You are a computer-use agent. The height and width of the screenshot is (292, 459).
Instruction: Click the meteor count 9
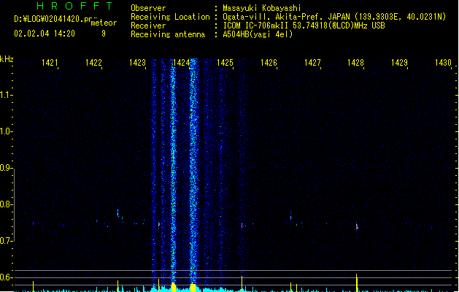[104, 34]
